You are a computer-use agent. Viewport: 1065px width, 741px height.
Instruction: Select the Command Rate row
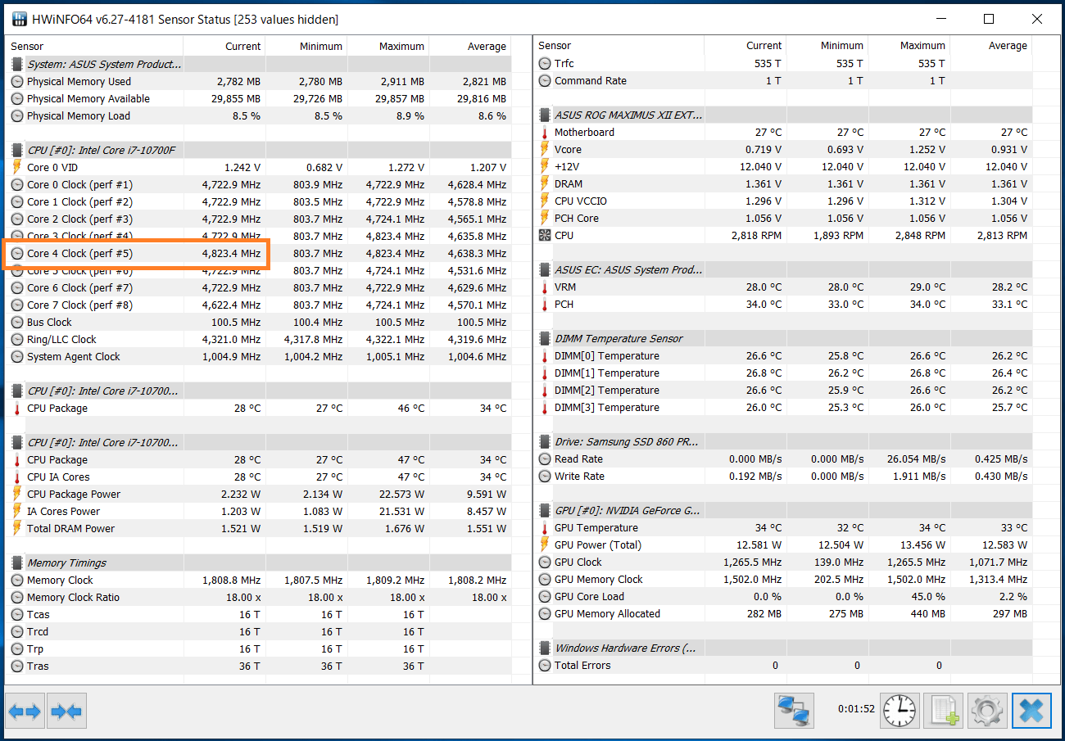tap(784, 80)
